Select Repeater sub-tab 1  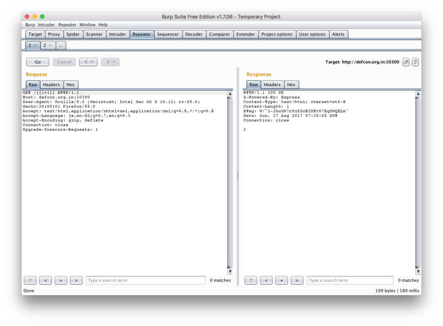30,45
